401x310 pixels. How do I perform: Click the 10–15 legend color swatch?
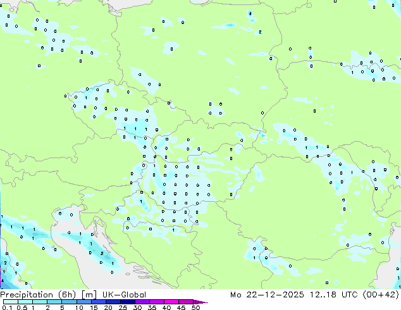[x=83, y=302]
